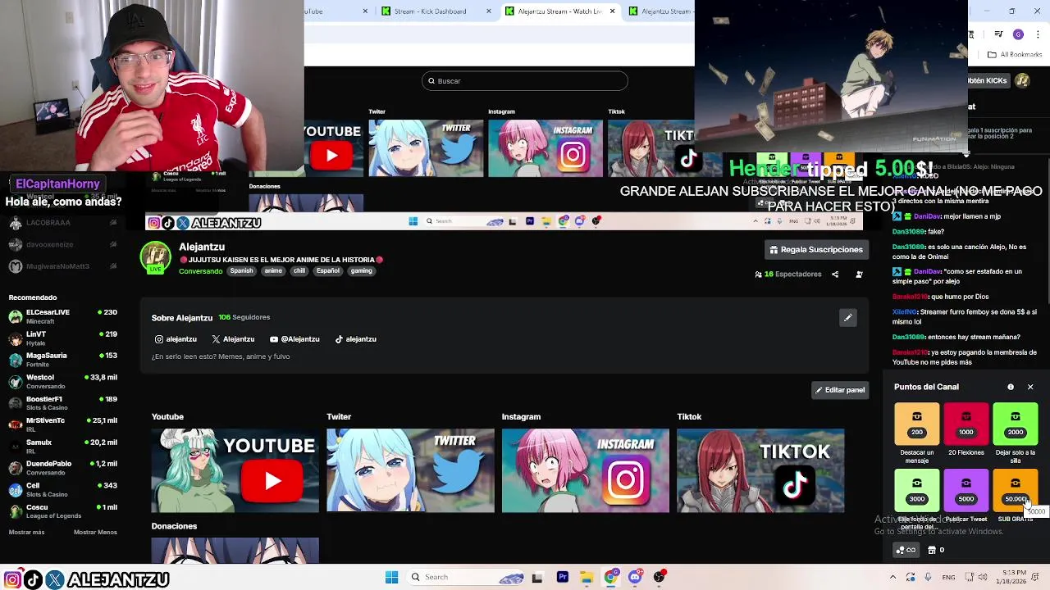Redeem the 200-point Destacar un mensaje reward
Image resolution: width=1050 pixels, height=590 pixels.
[x=916, y=424]
